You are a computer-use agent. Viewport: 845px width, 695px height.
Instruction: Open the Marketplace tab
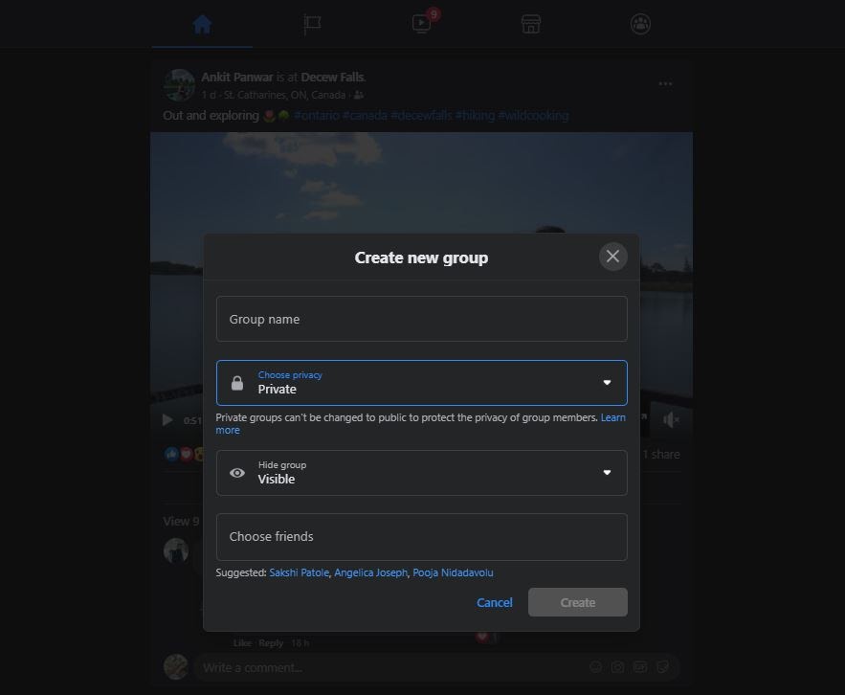click(x=531, y=24)
